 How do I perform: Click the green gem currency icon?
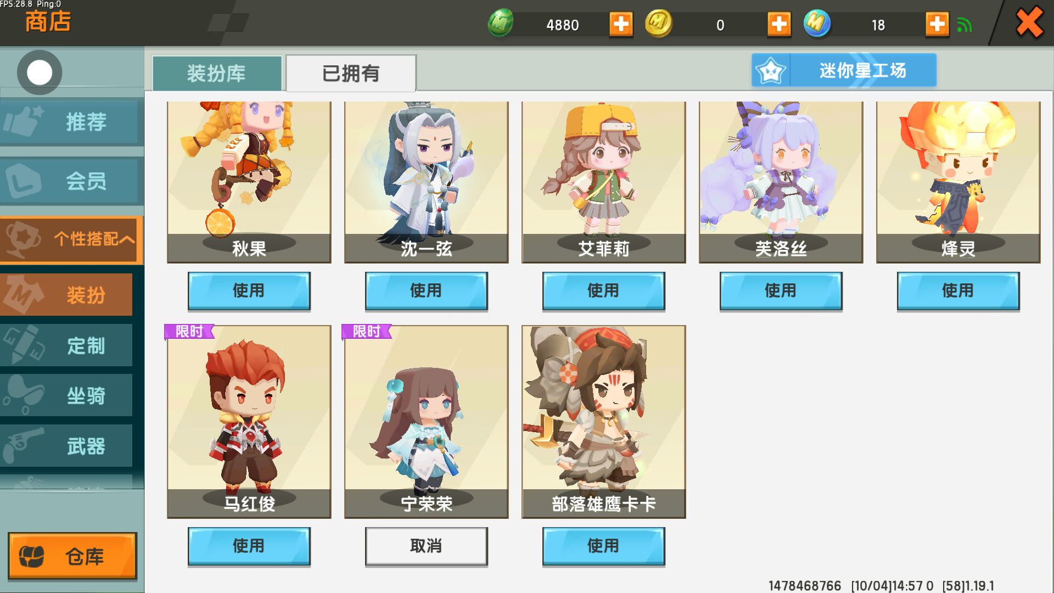[500, 24]
